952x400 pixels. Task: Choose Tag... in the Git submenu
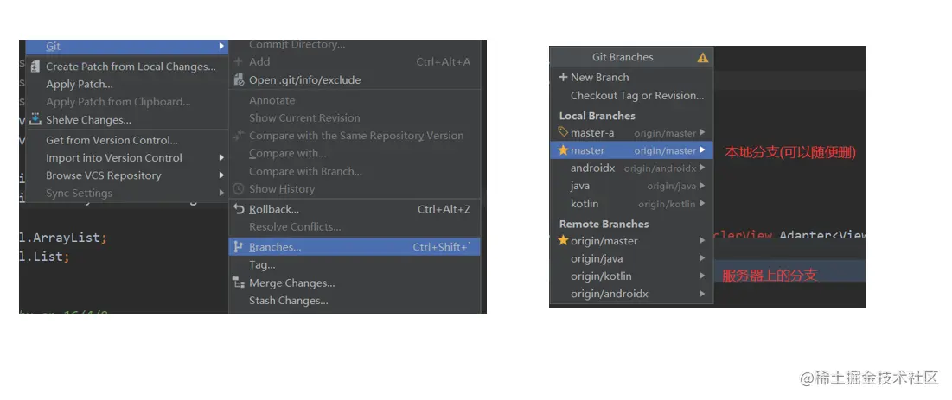[x=262, y=265]
